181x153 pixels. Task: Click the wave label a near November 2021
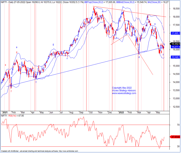point(102,11)
